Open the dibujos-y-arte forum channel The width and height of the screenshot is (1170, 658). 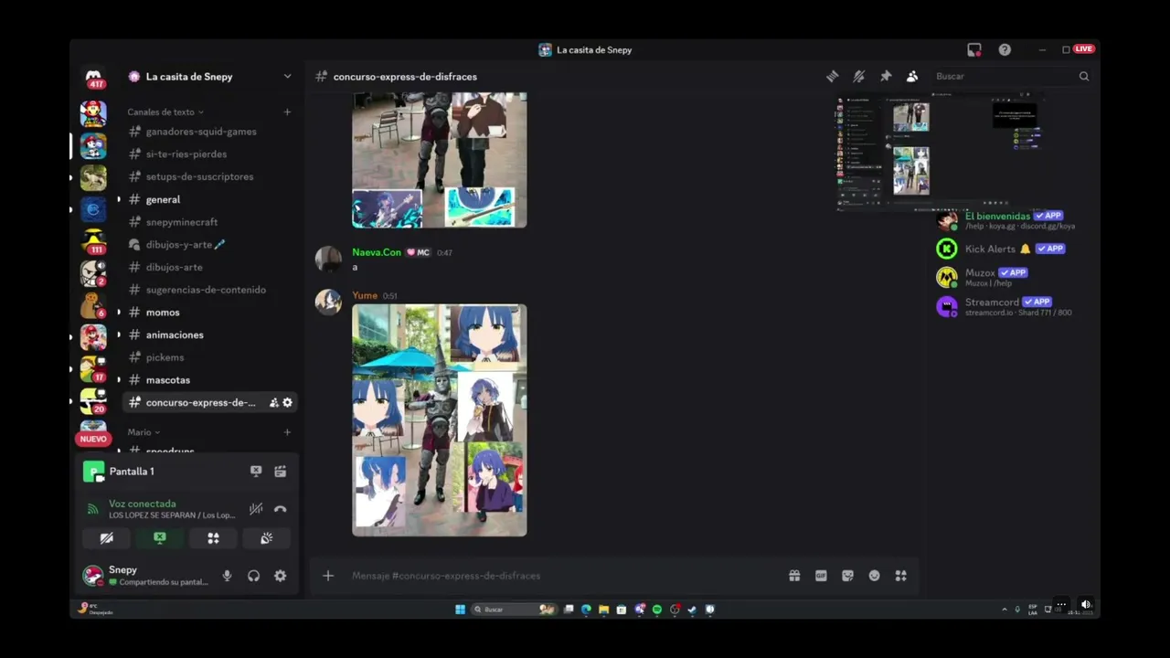coord(209,245)
